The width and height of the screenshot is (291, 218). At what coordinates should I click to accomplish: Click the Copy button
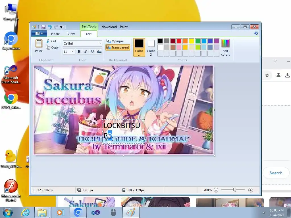point(52,47)
